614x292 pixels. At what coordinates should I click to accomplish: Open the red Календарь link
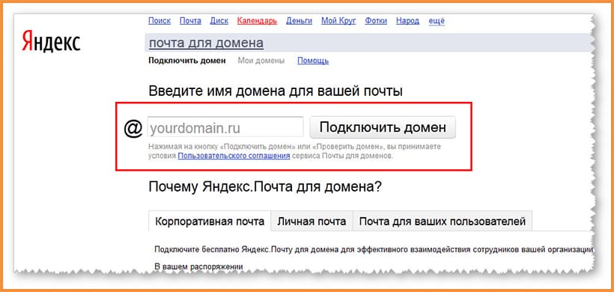pyautogui.click(x=257, y=21)
